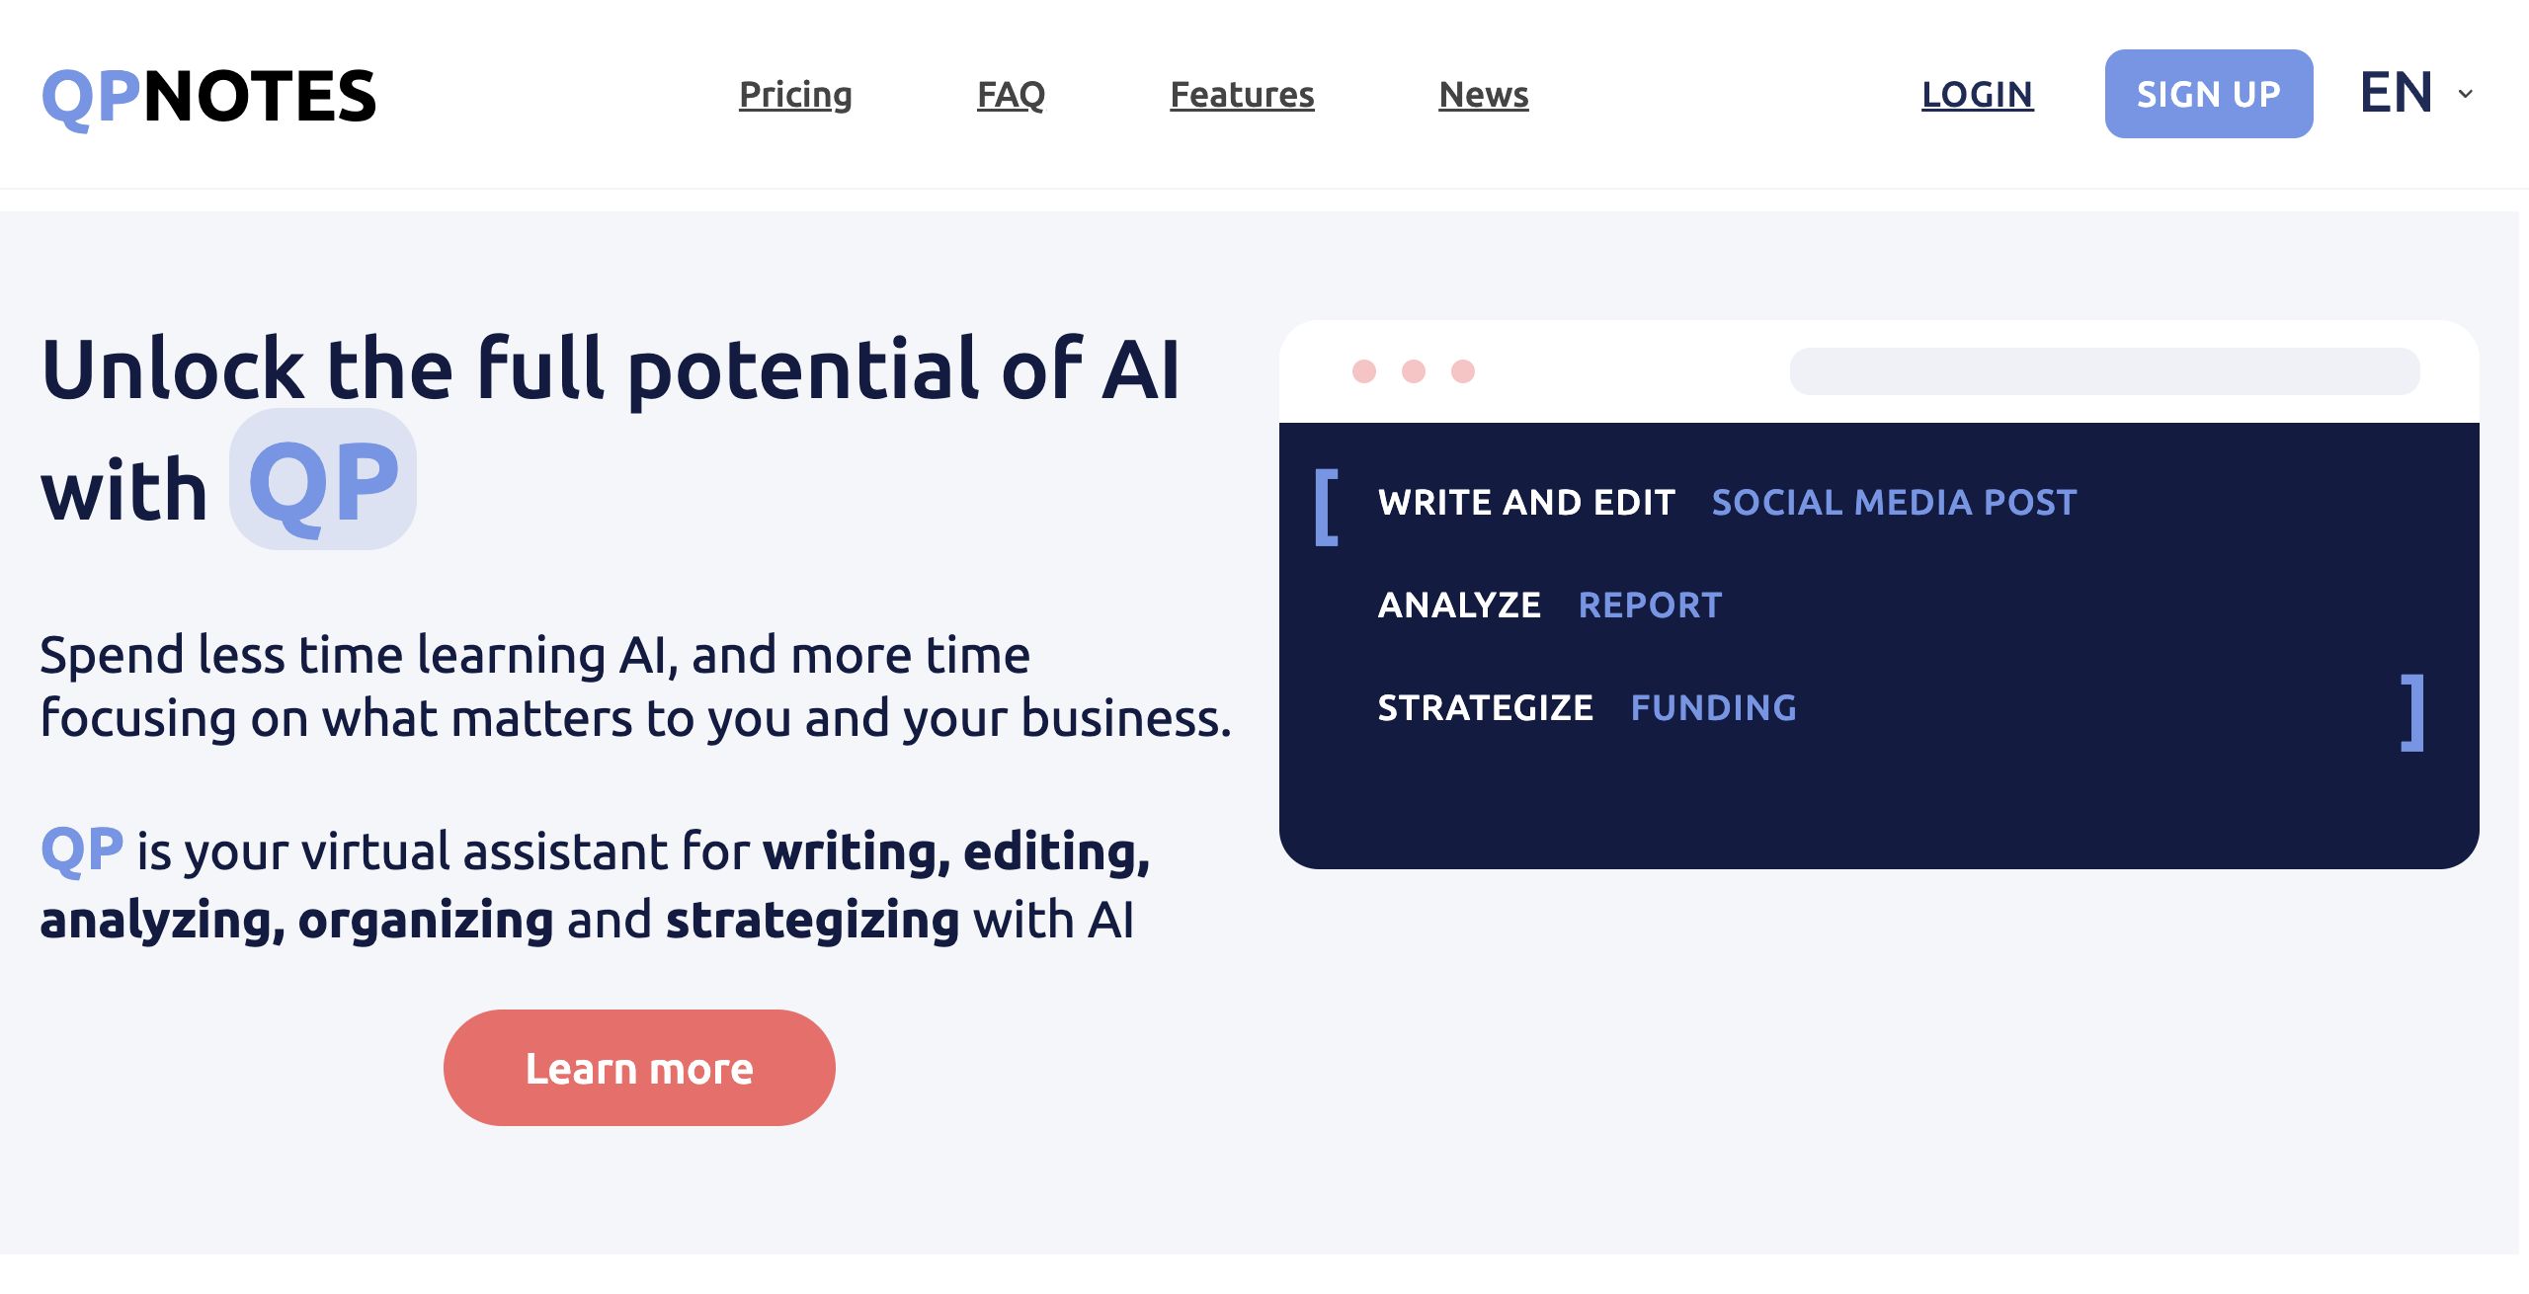Click the QPNOTES logo
The width and height of the screenshot is (2529, 1294).
coord(208,97)
